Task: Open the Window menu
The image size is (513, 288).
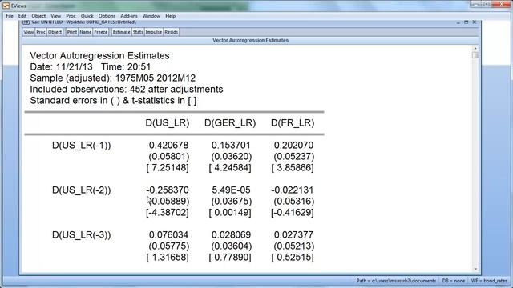Action: [x=151, y=16]
